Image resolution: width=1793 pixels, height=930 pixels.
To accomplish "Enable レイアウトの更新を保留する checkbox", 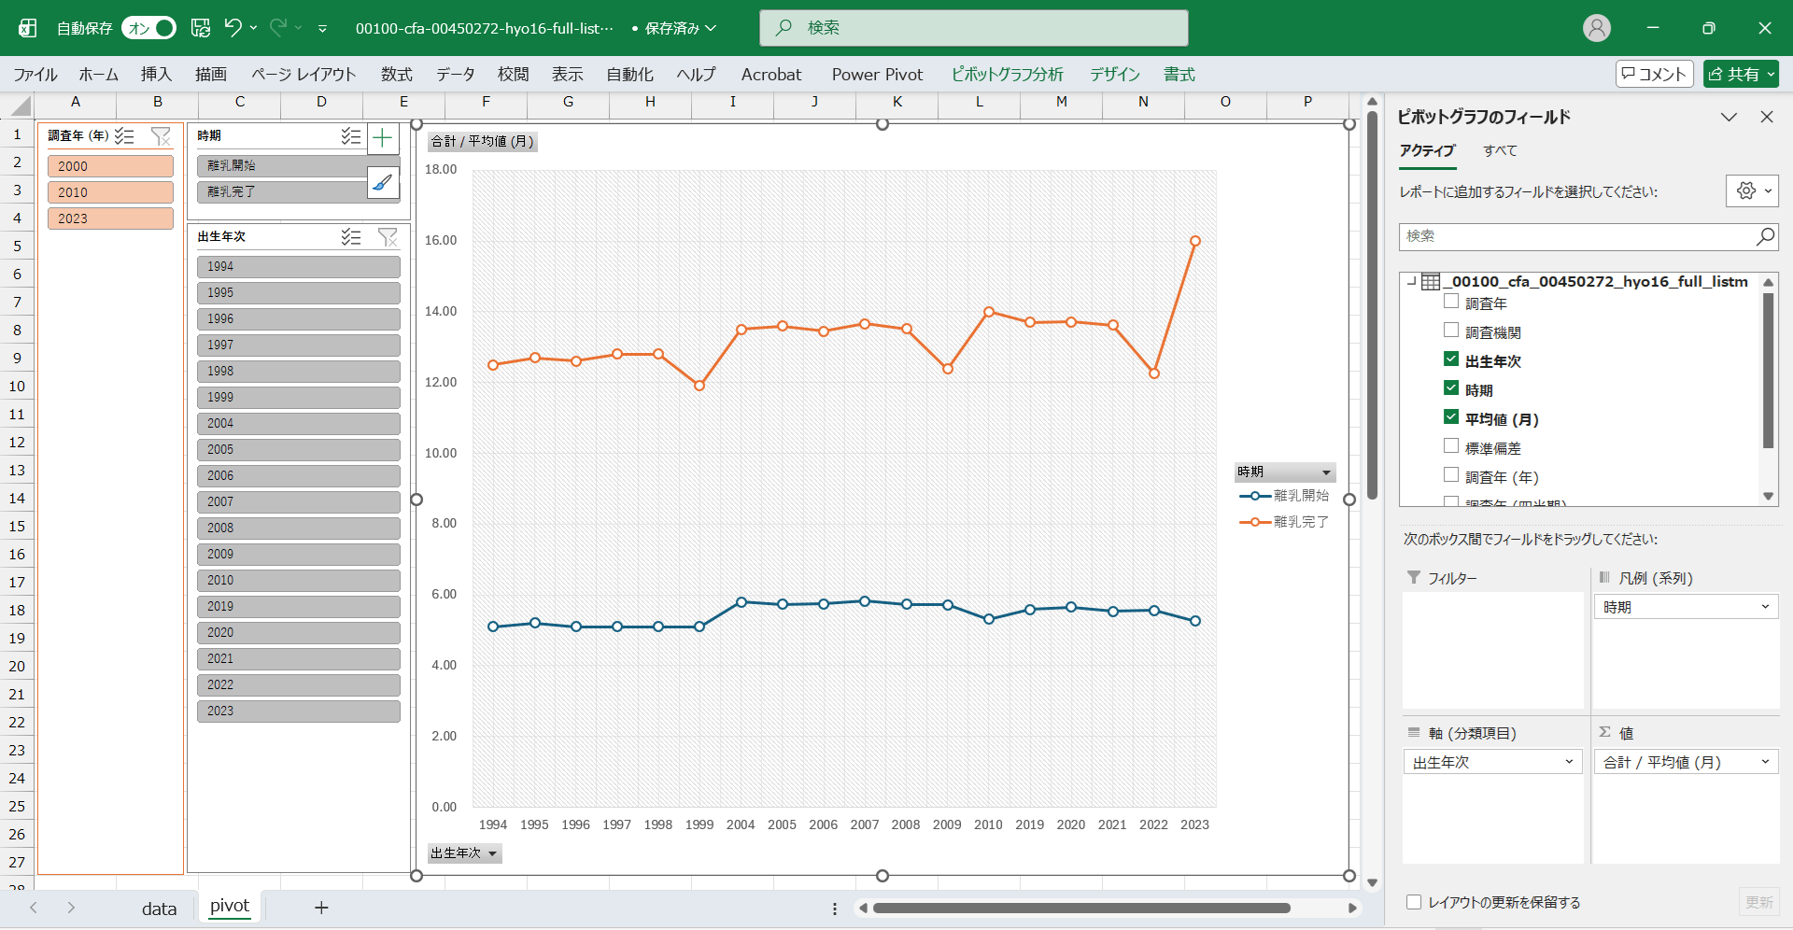I will pyautogui.click(x=1414, y=902).
